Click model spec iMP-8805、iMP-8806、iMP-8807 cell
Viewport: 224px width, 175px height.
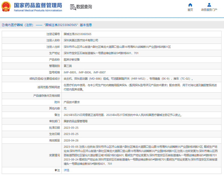(x=85, y=72)
